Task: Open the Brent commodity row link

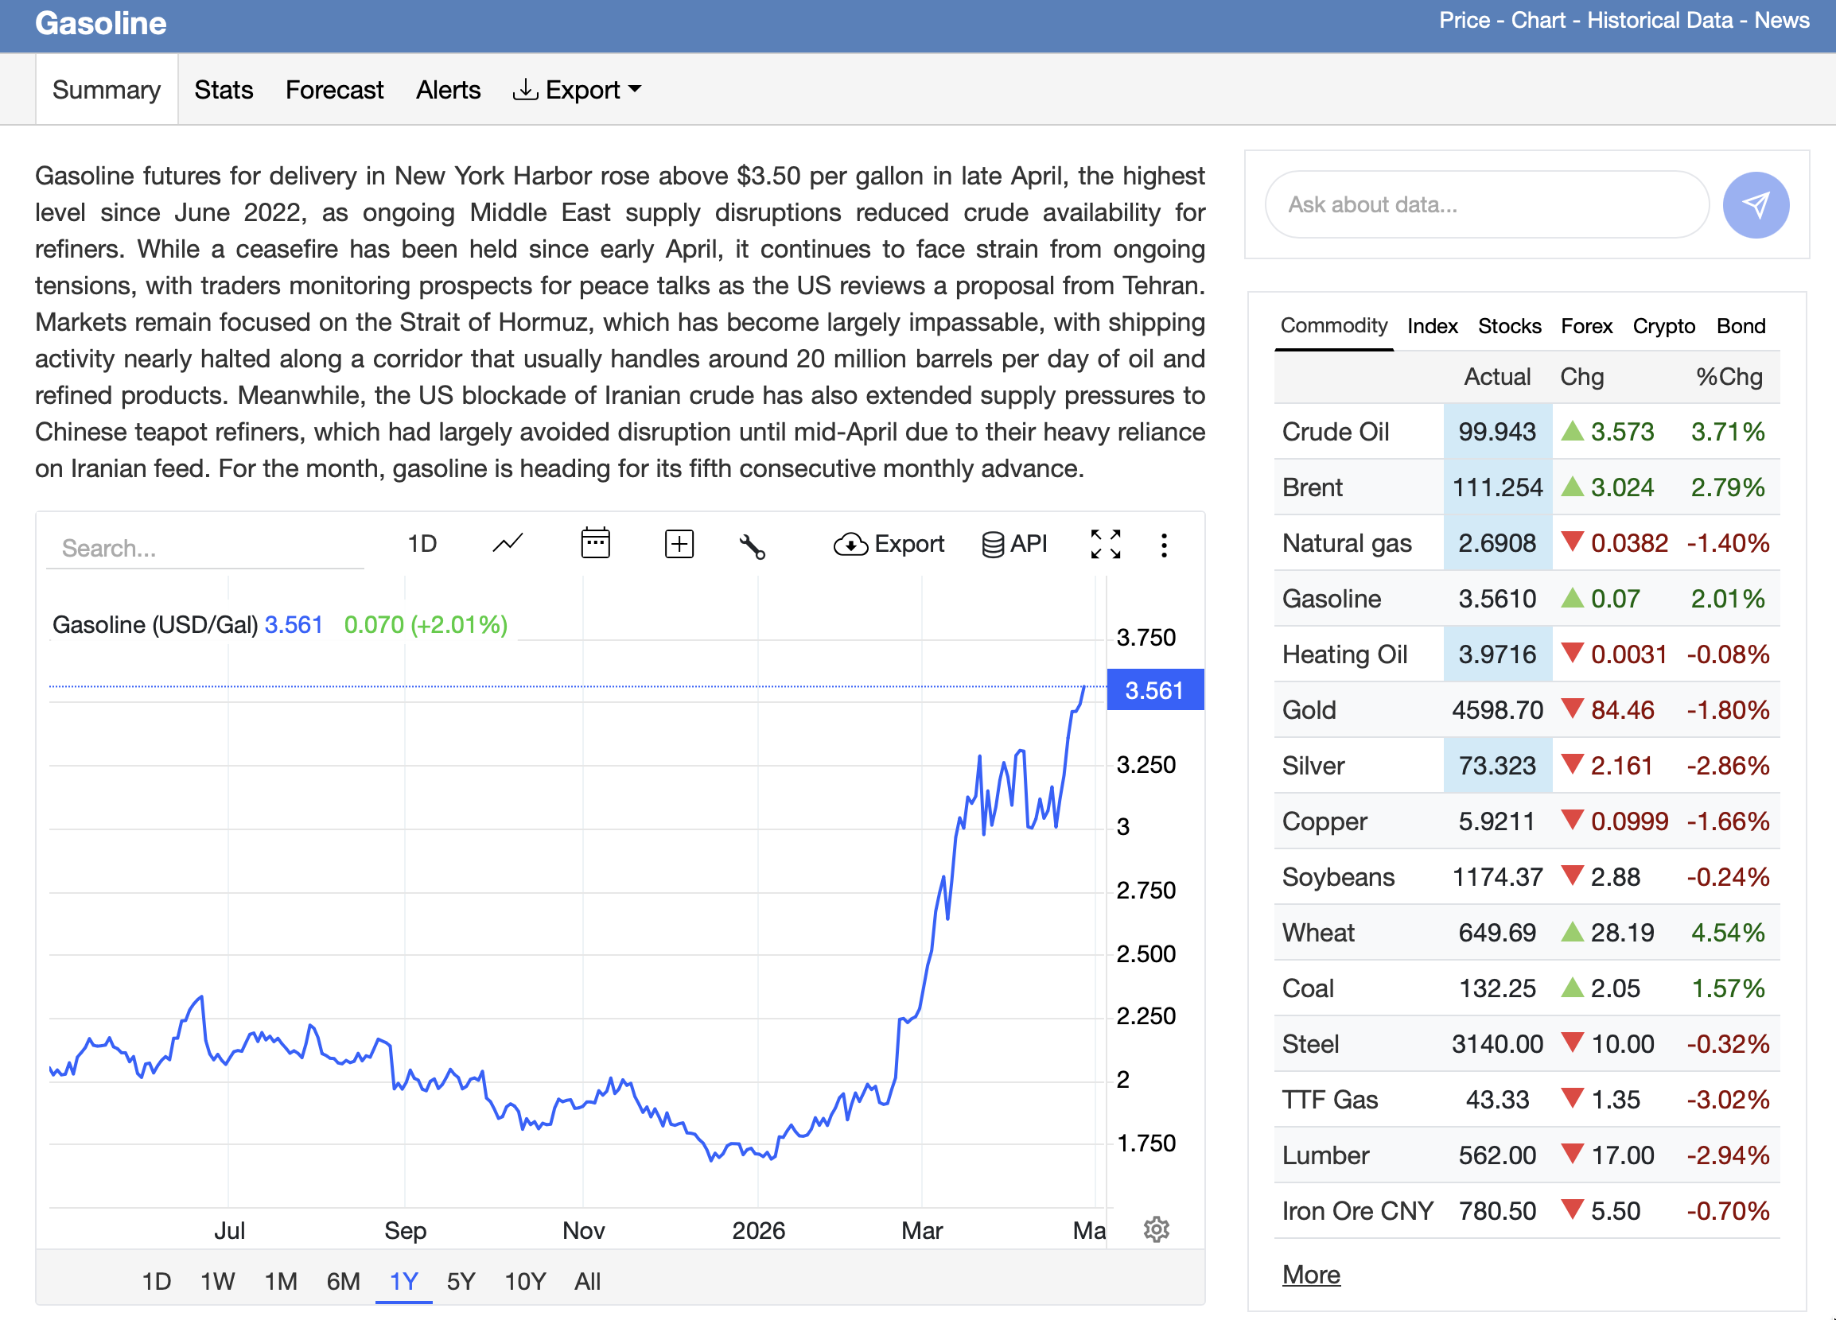Action: (1313, 487)
